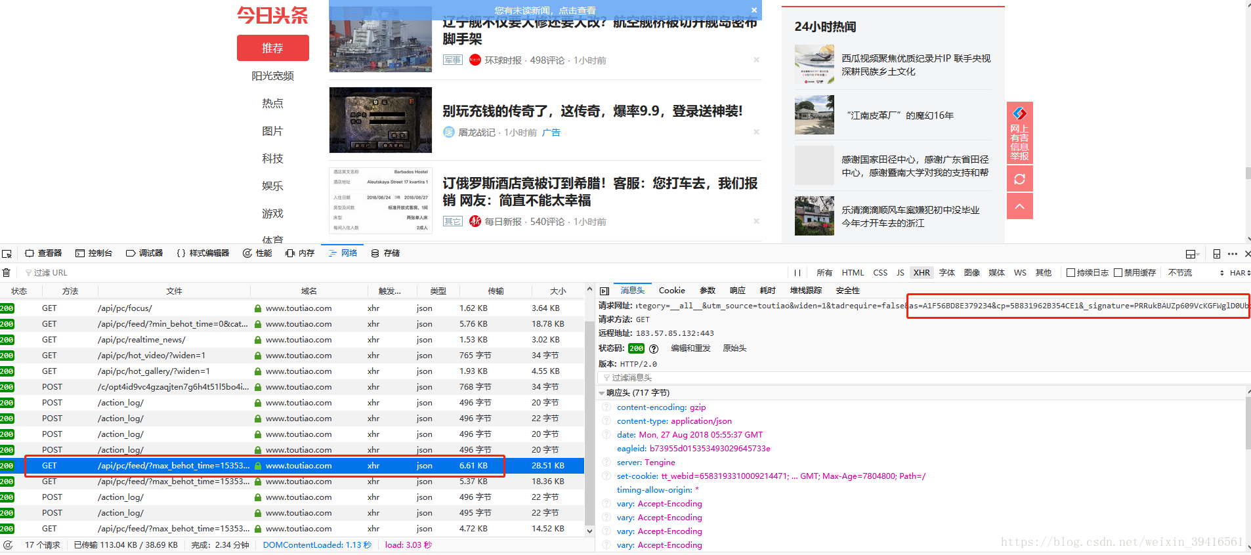Filter requests by JS
This screenshot has height=555, width=1251.
901,273
